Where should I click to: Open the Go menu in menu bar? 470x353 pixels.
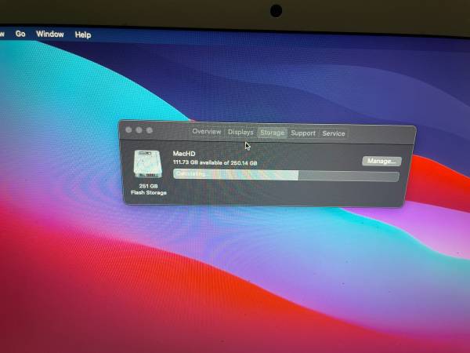pos(20,35)
